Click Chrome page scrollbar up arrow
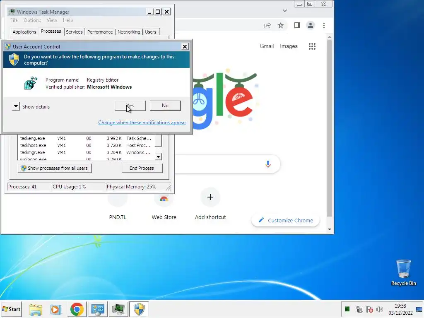The width and height of the screenshot is (424, 318). [x=329, y=37]
